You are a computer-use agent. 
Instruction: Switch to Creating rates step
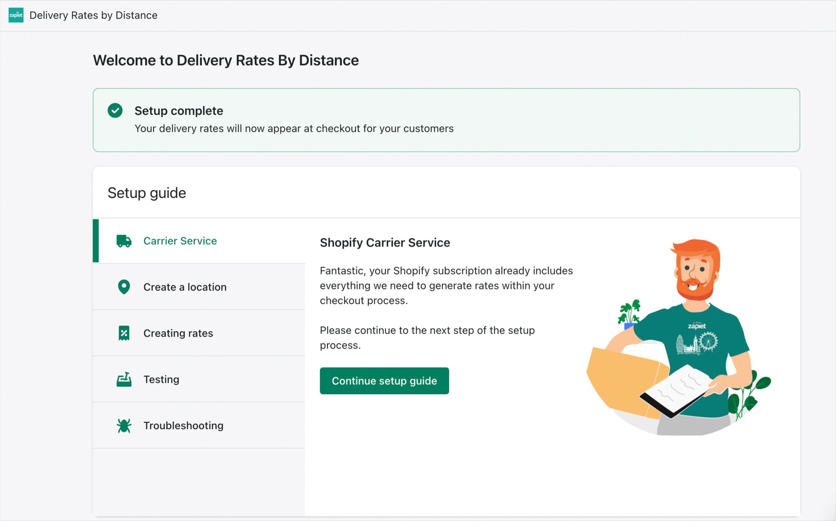tap(178, 333)
